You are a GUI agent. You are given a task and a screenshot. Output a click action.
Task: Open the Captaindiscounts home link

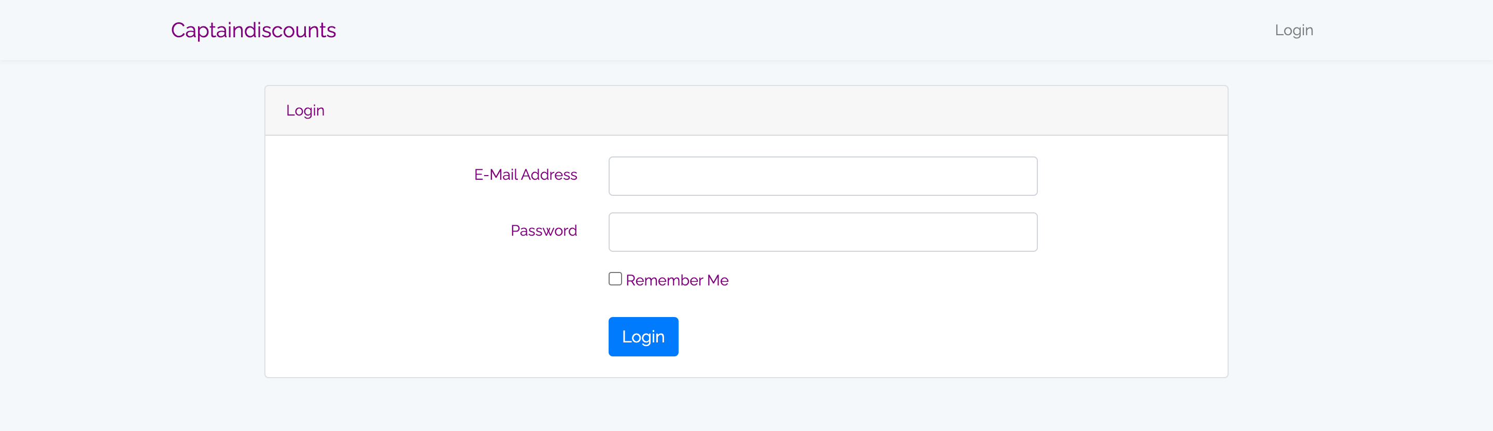pyautogui.click(x=253, y=30)
